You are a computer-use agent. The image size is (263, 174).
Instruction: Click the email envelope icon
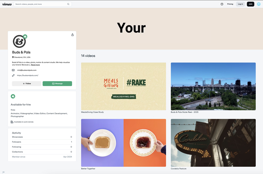click(x=13, y=70)
